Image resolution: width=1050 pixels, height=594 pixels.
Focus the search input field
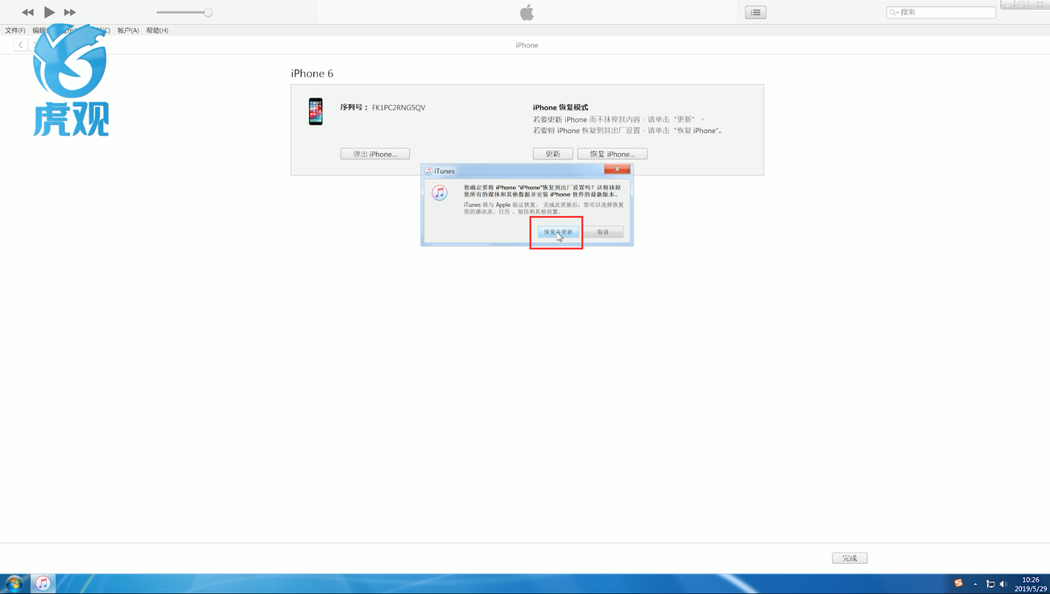click(941, 12)
